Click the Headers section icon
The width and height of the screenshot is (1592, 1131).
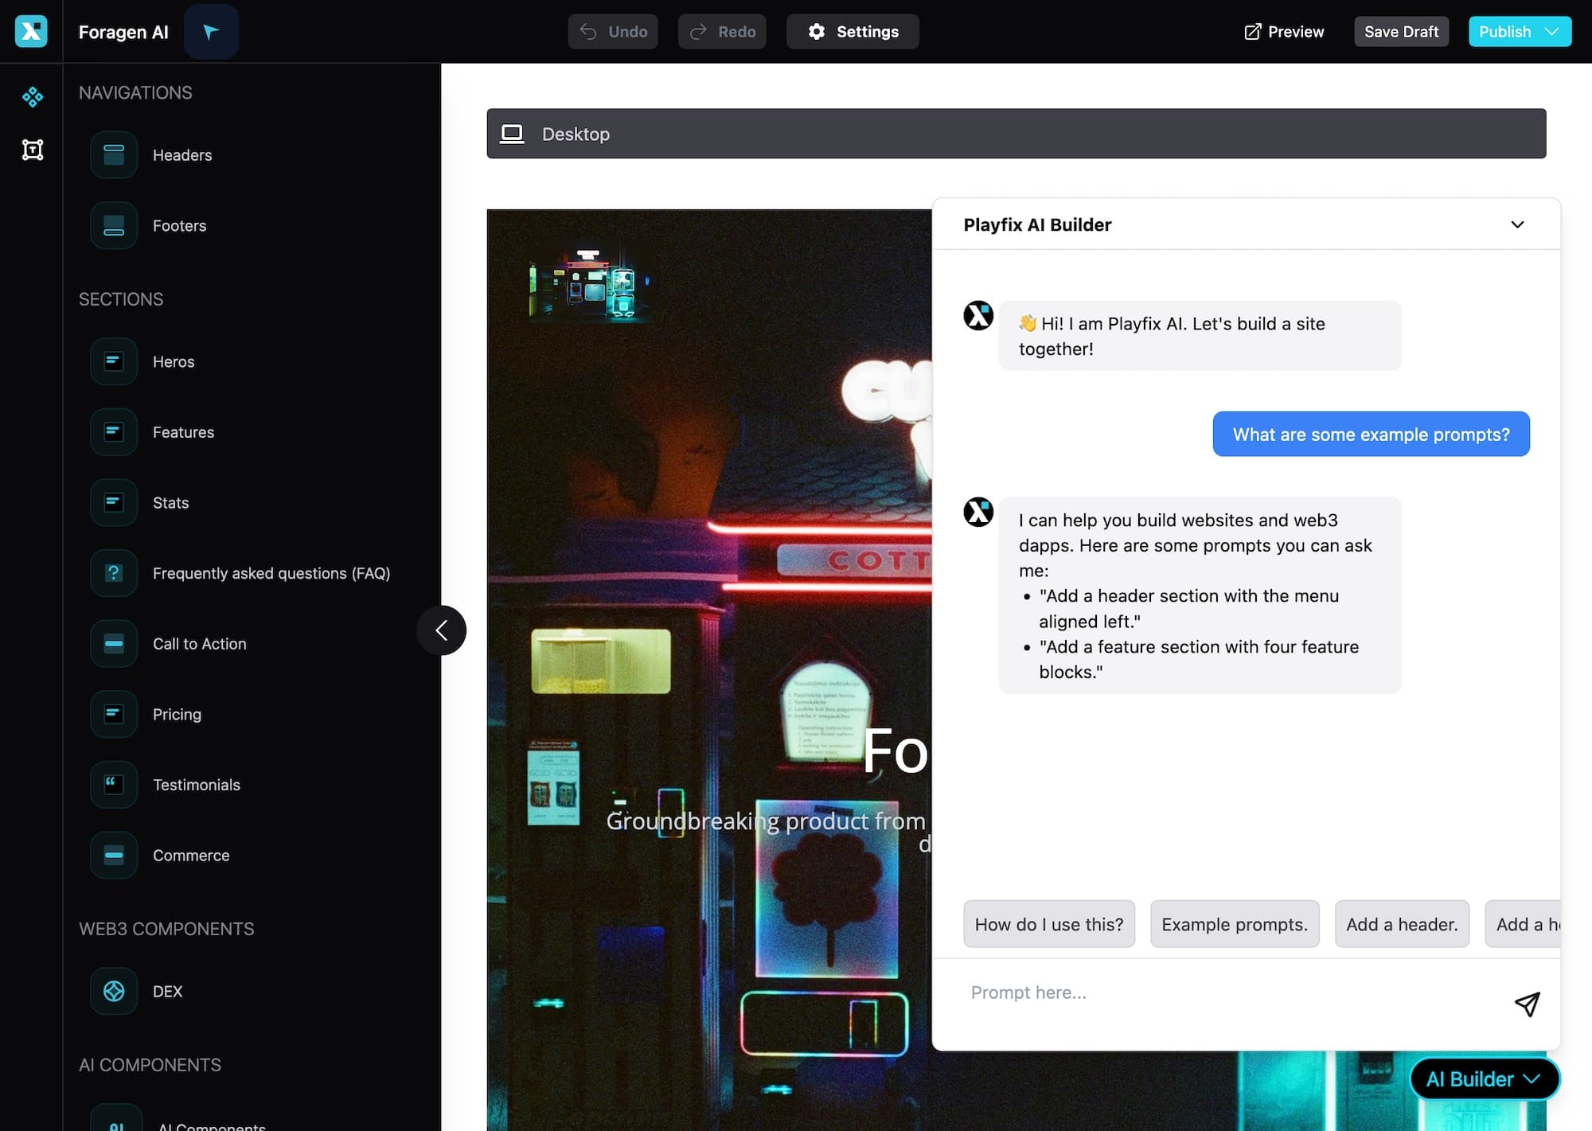click(112, 153)
